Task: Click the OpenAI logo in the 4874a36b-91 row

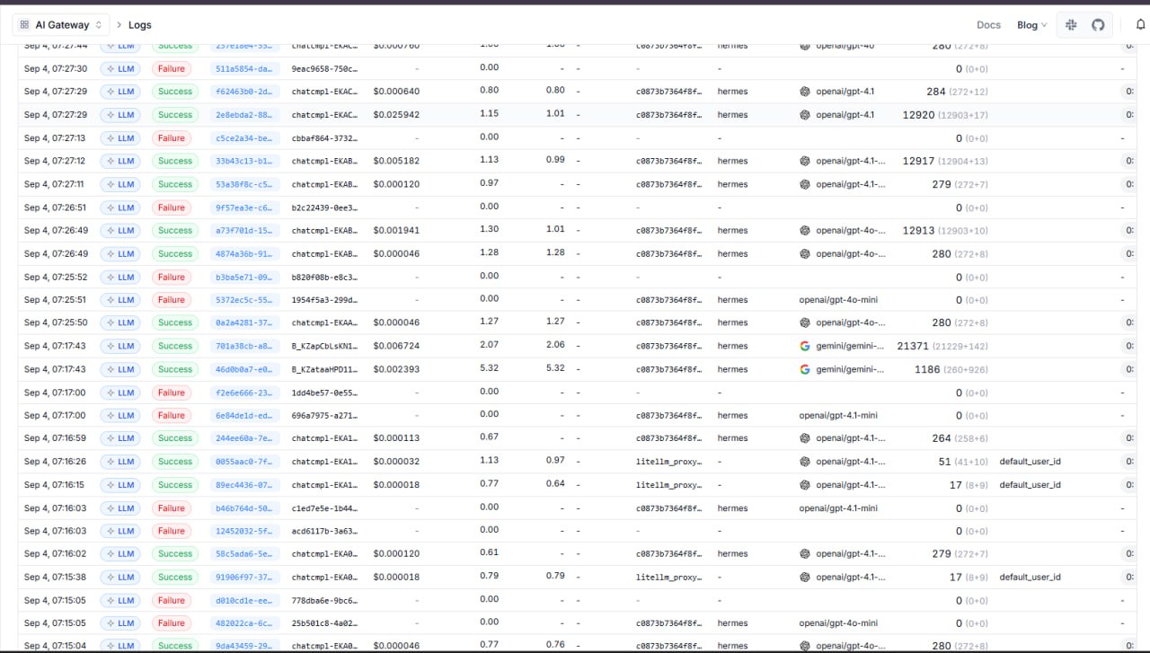Action: click(805, 254)
